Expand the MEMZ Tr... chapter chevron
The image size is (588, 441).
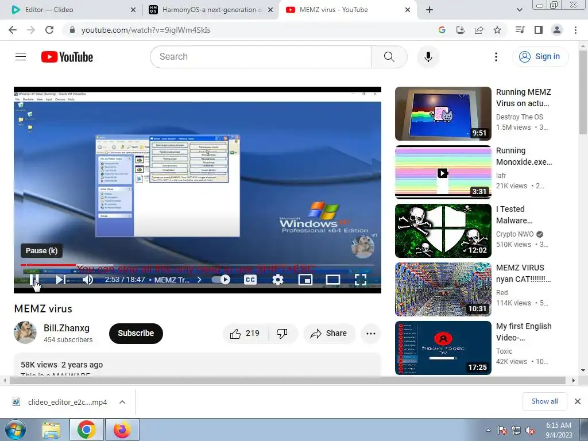pos(199,280)
